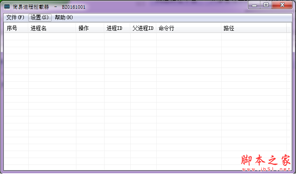Sort by the 进程ID column header
The image size is (296, 174).
(x=117, y=28)
